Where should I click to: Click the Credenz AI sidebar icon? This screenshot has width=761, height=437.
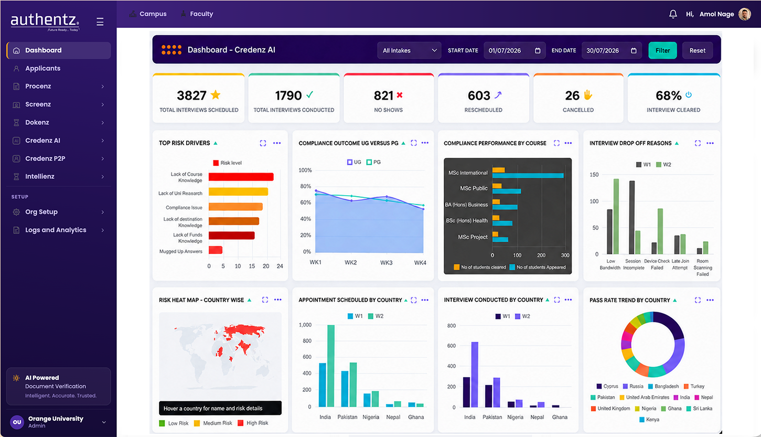[x=16, y=141]
